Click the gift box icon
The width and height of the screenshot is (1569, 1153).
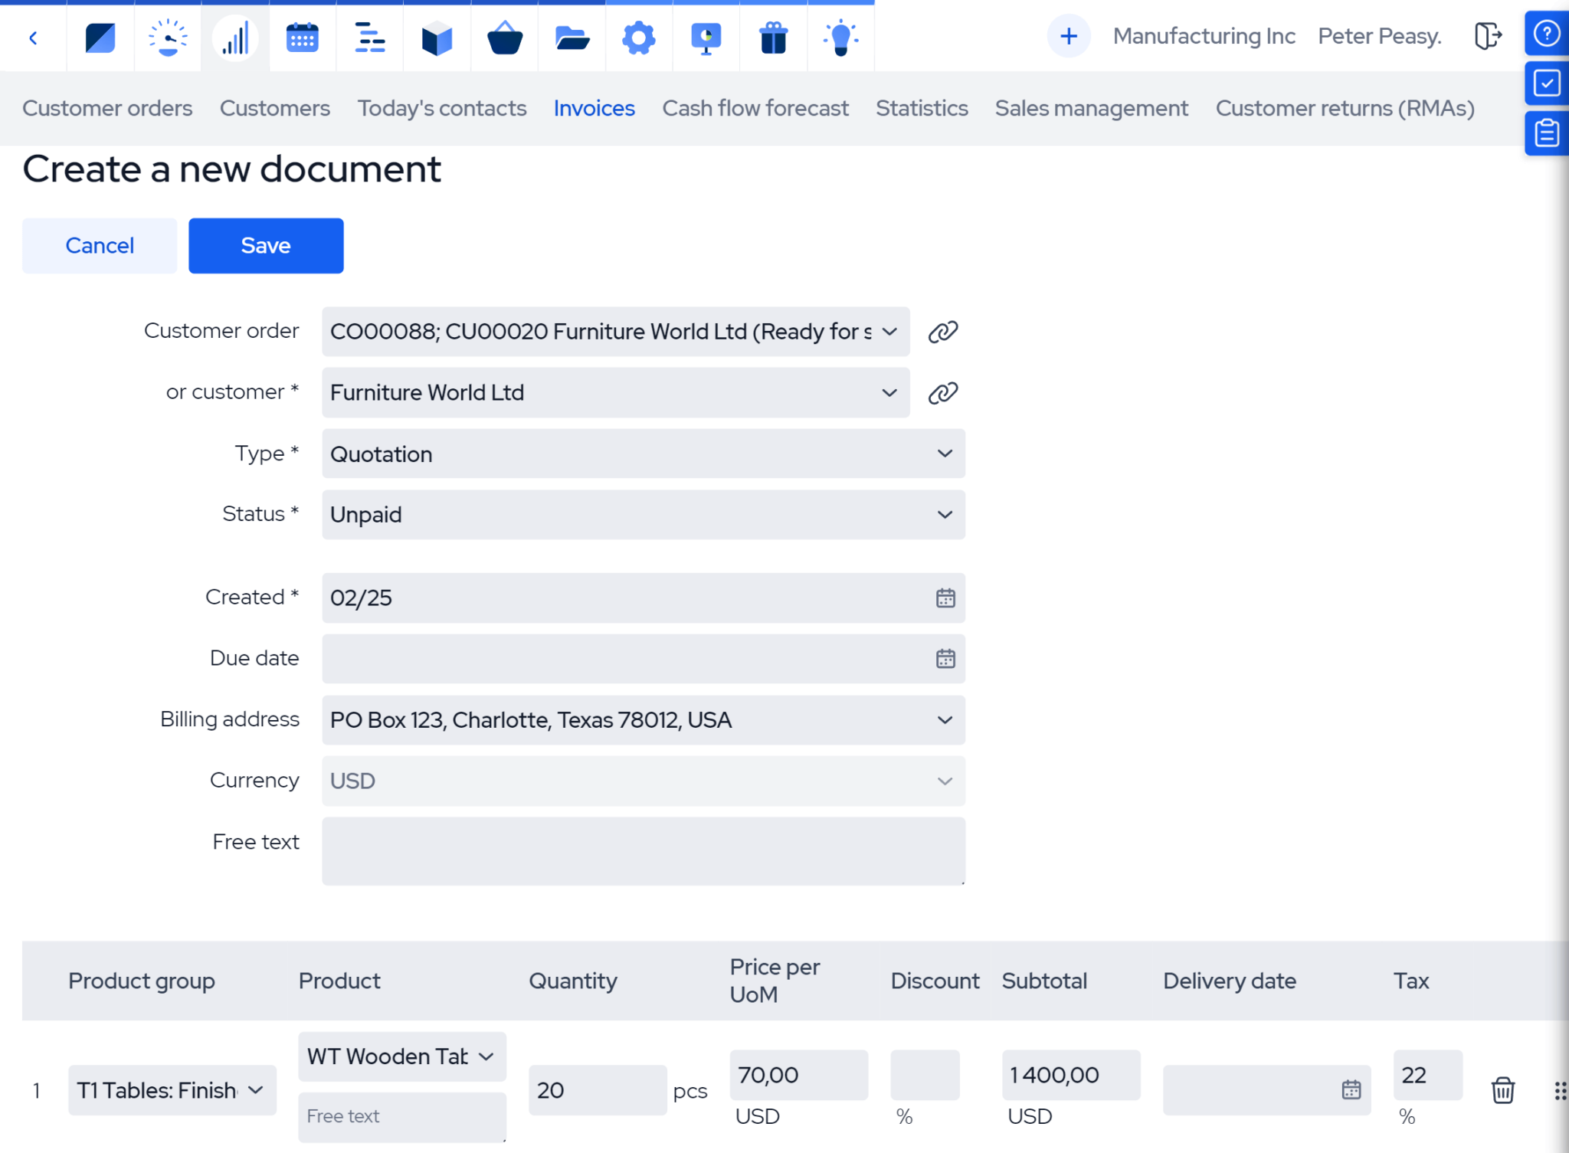(773, 38)
